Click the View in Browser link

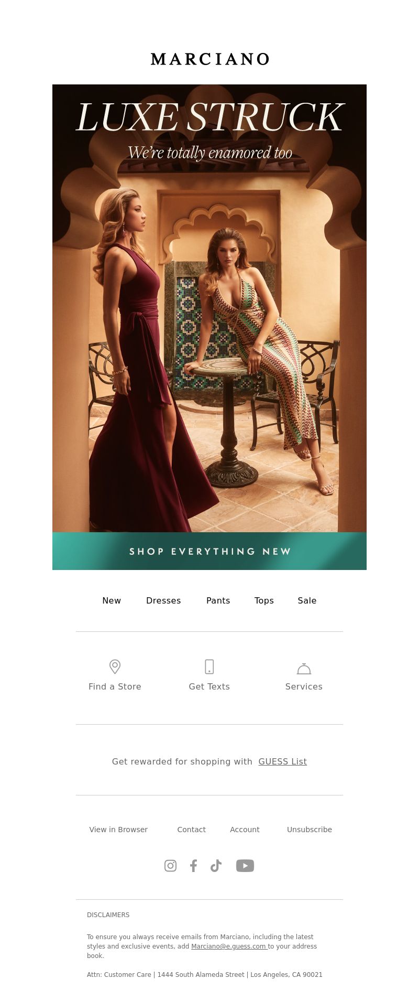pyautogui.click(x=118, y=830)
